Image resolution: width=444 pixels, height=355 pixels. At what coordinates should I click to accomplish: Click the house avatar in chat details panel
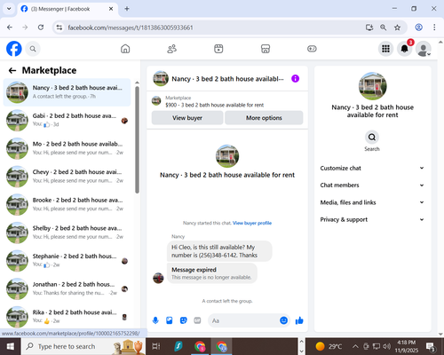click(x=373, y=86)
